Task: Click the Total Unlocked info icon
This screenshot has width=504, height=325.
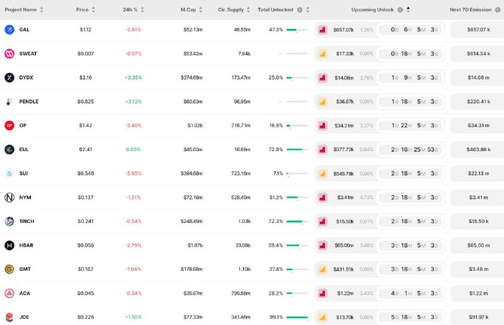Action: [x=300, y=9]
